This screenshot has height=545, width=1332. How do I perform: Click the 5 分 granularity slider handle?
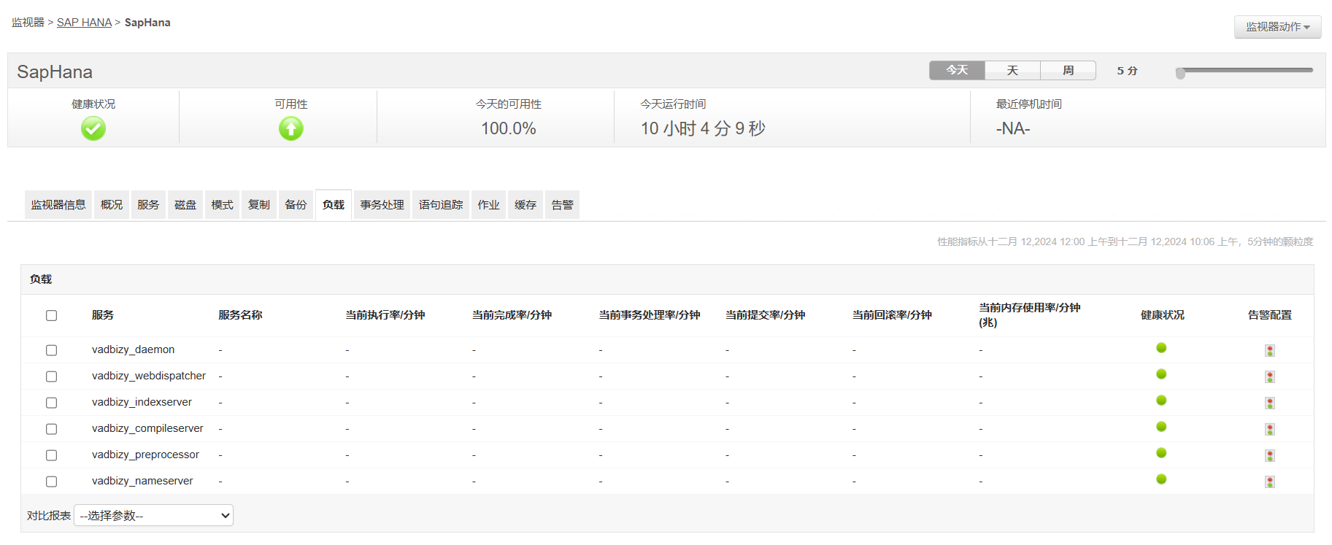tap(1180, 73)
